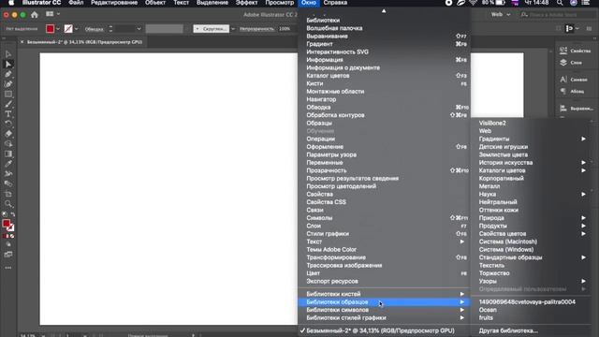
Task: Open the Абзац paragraph panel icon
Action: coord(563,92)
